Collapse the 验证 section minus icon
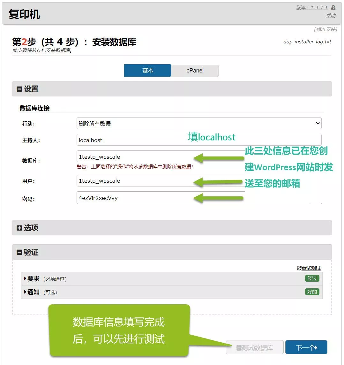The image size is (344, 365). tap(19, 252)
